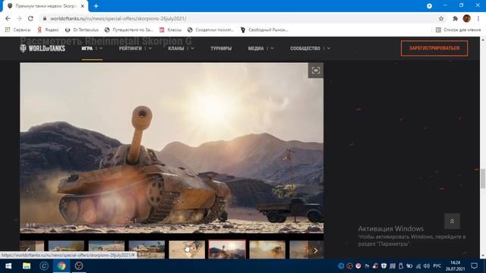Image resolution: width=486 pixels, height=273 pixels.
Task: Switch the РУС input language indicator
Action: tap(437, 266)
